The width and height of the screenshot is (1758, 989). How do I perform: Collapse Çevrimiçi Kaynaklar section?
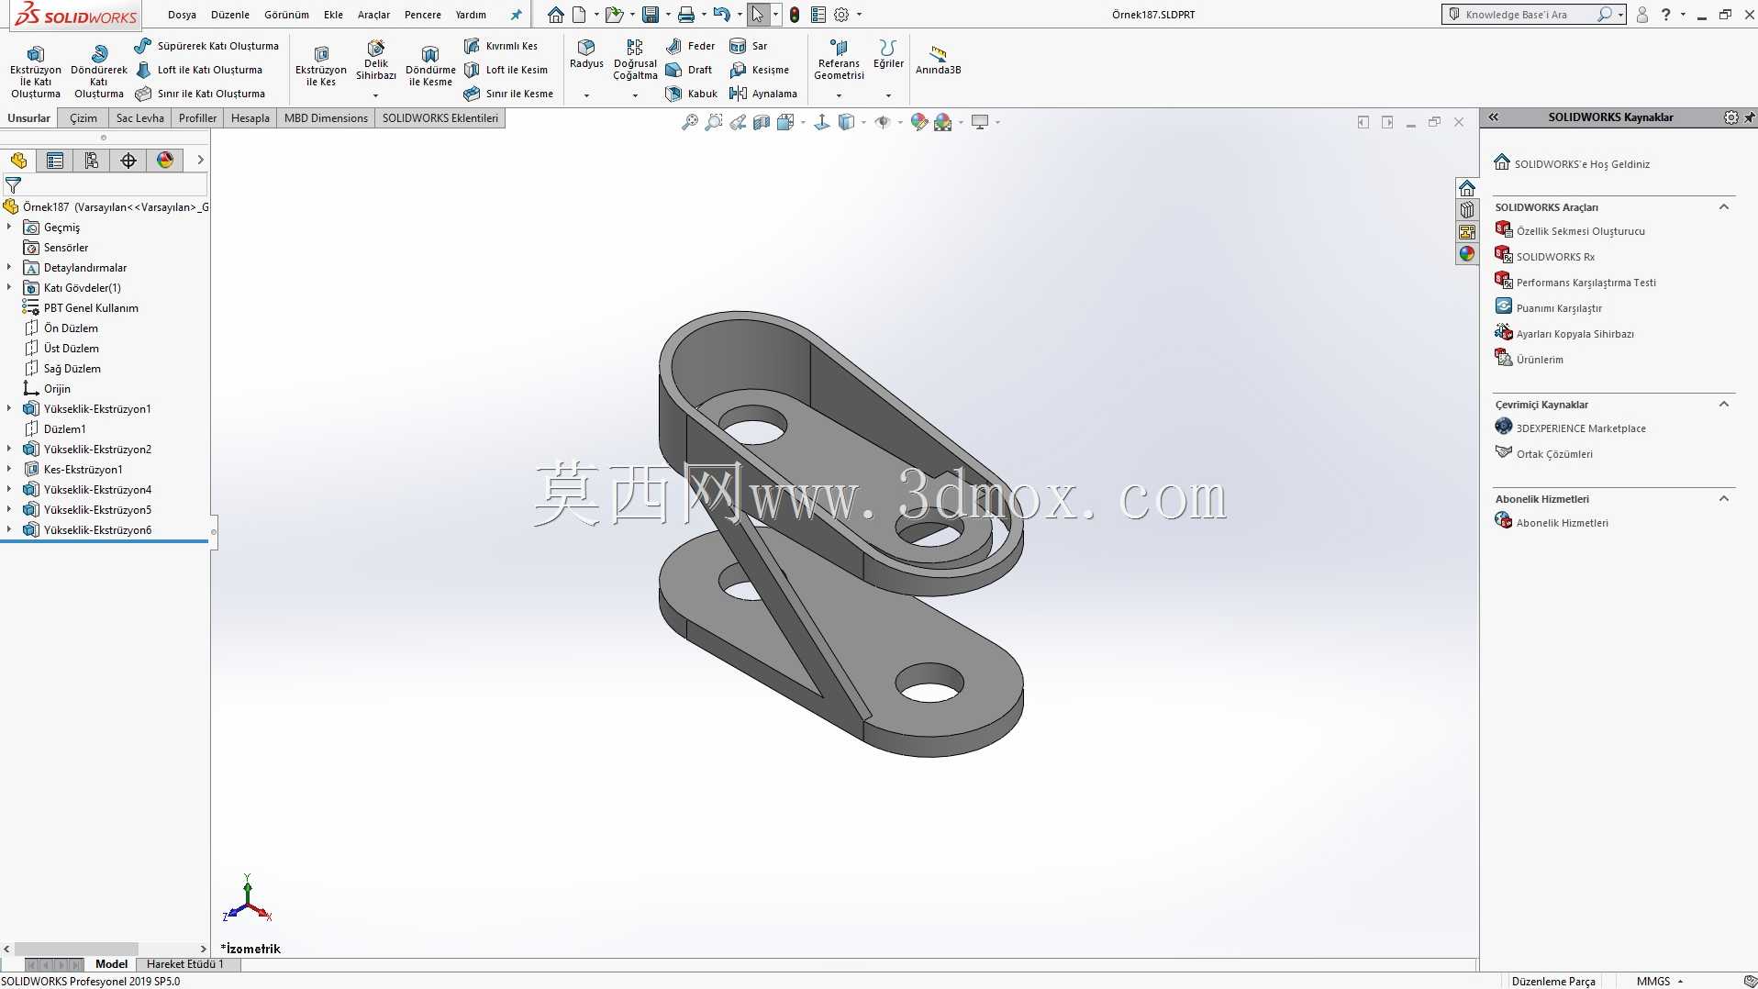click(x=1723, y=405)
